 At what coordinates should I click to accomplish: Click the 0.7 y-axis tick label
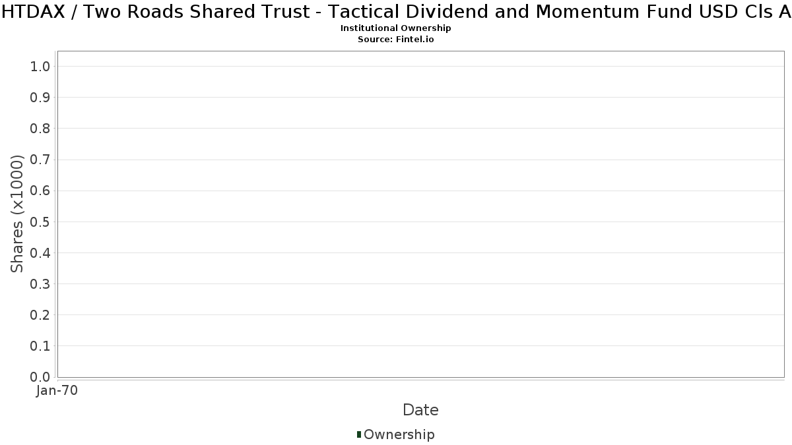(40, 160)
